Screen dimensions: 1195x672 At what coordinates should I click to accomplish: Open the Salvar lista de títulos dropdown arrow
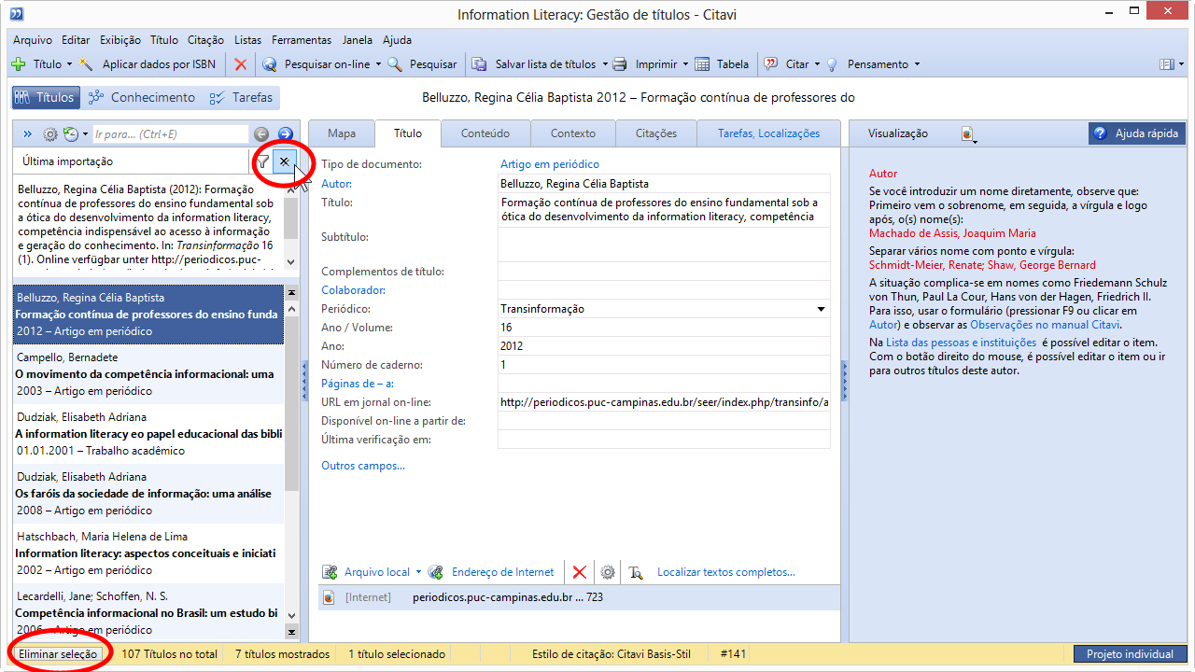click(x=604, y=64)
